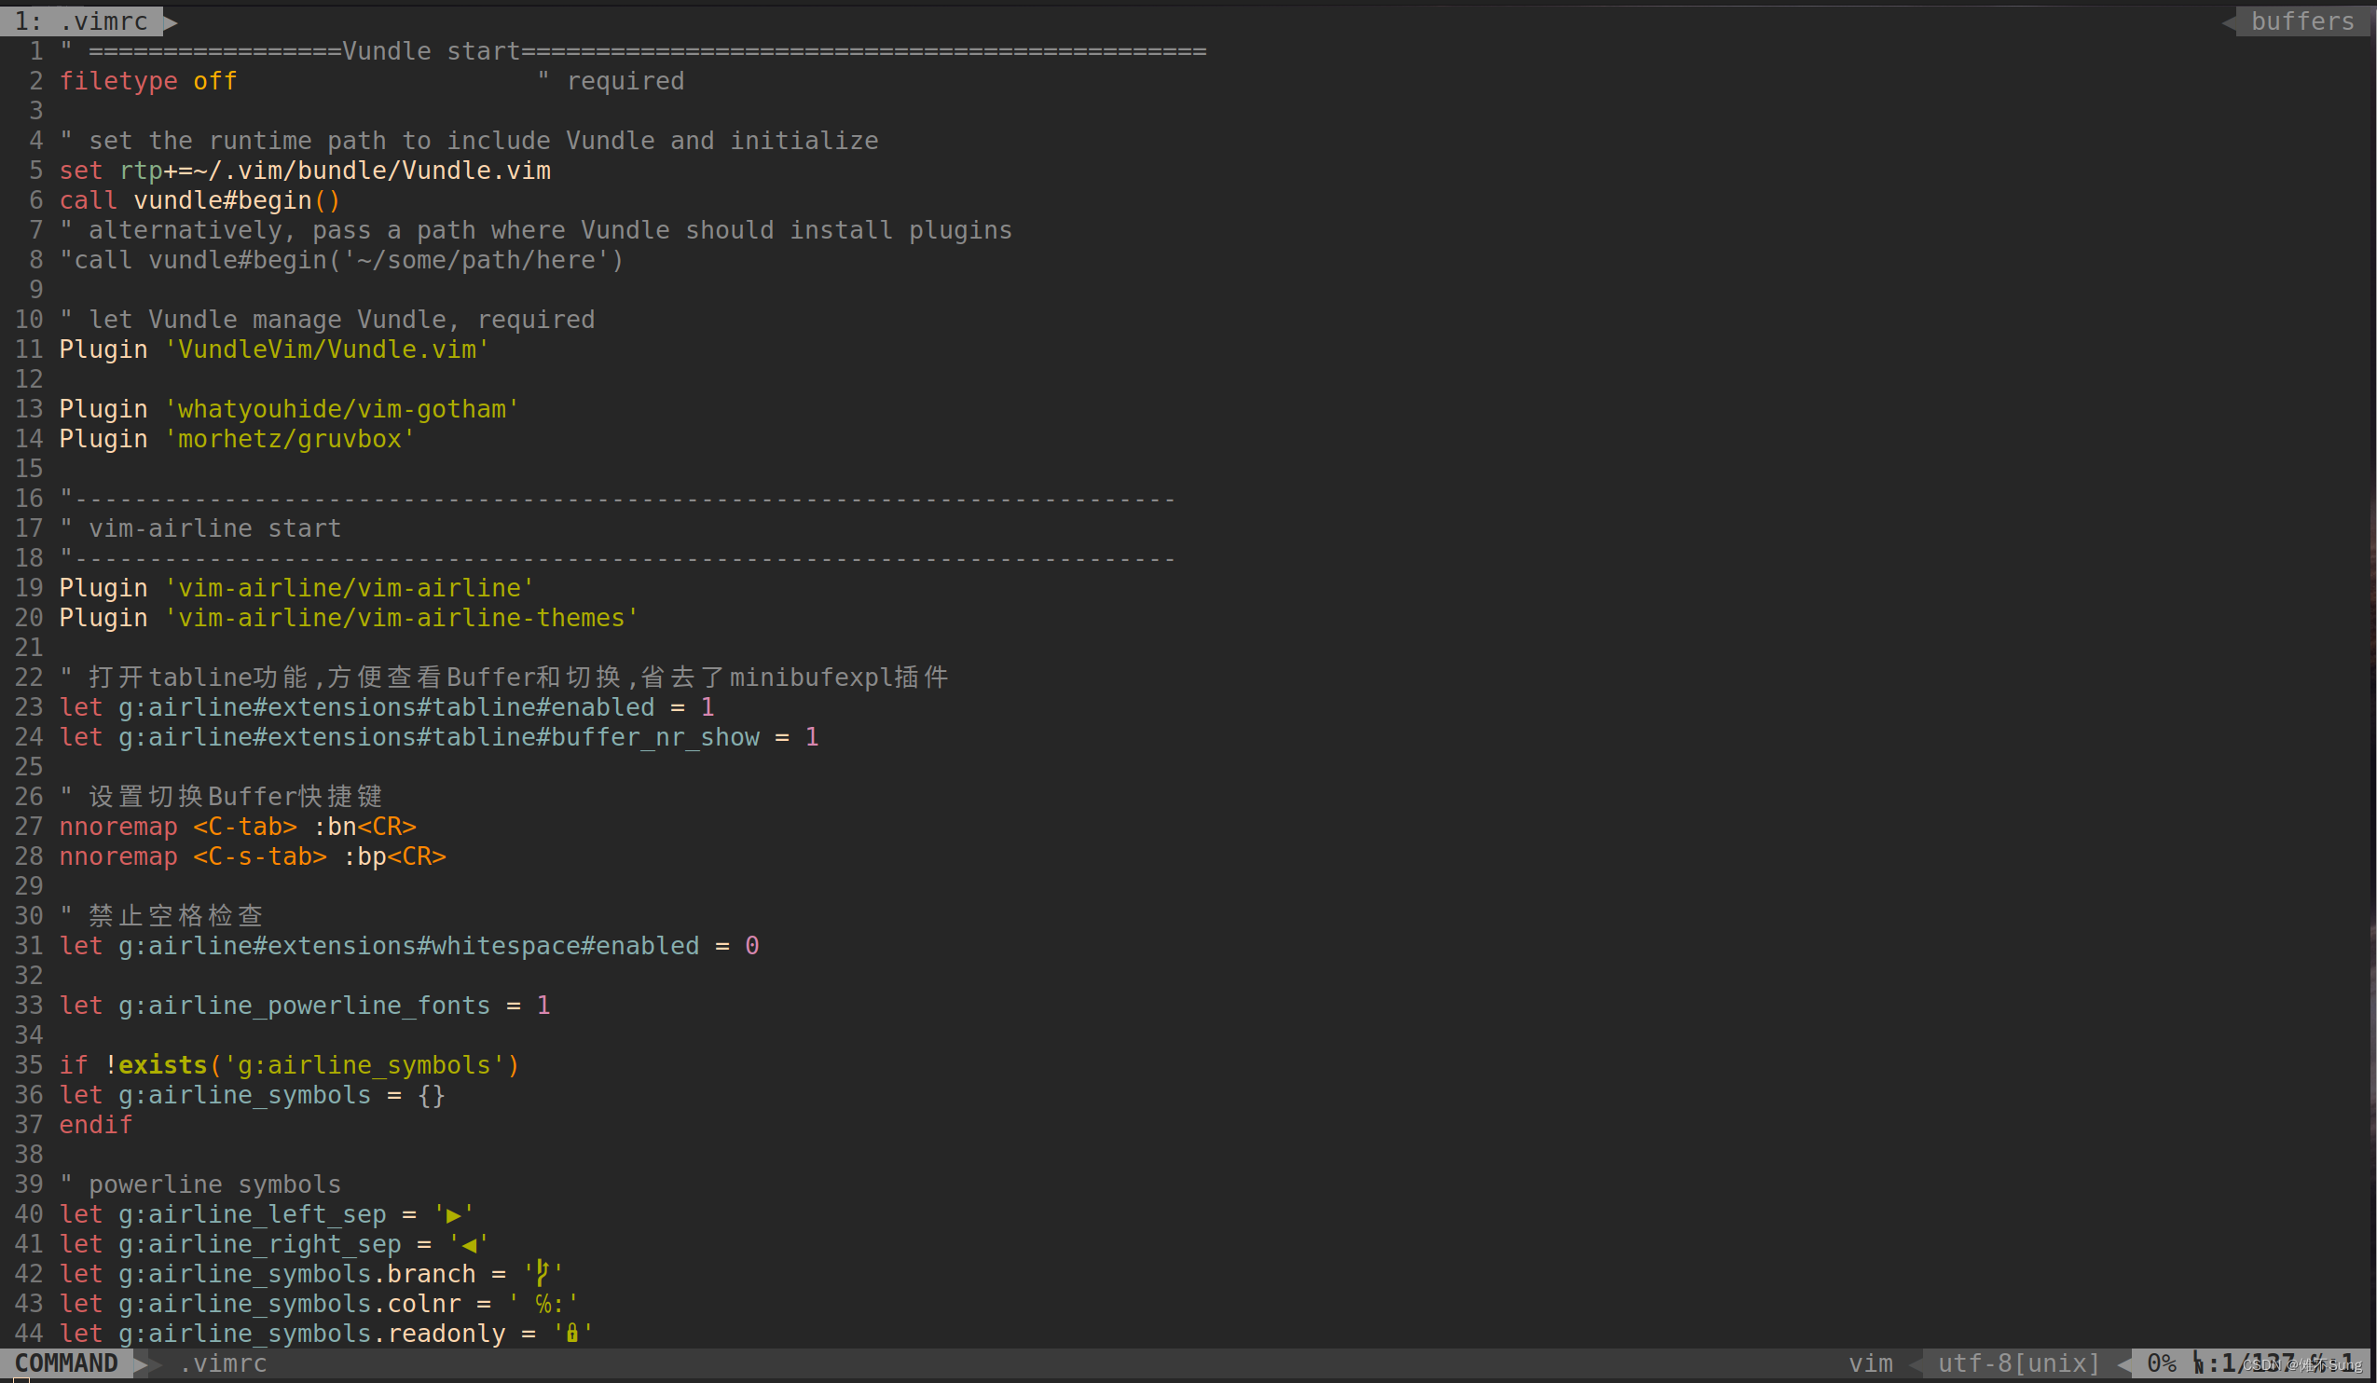Click the 0% position indicator
The width and height of the screenshot is (2377, 1383).
(x=2161, y=1363)
